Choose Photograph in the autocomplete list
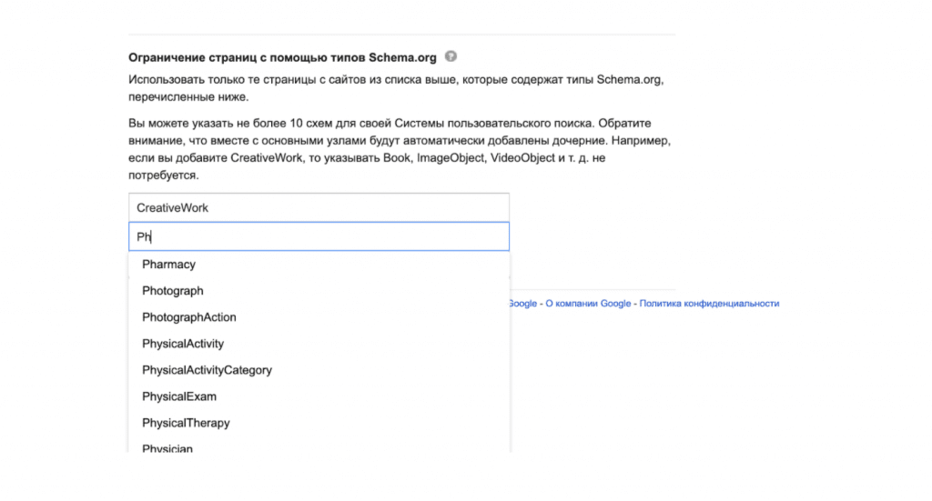932x501 pixels. tap(173, 291)
